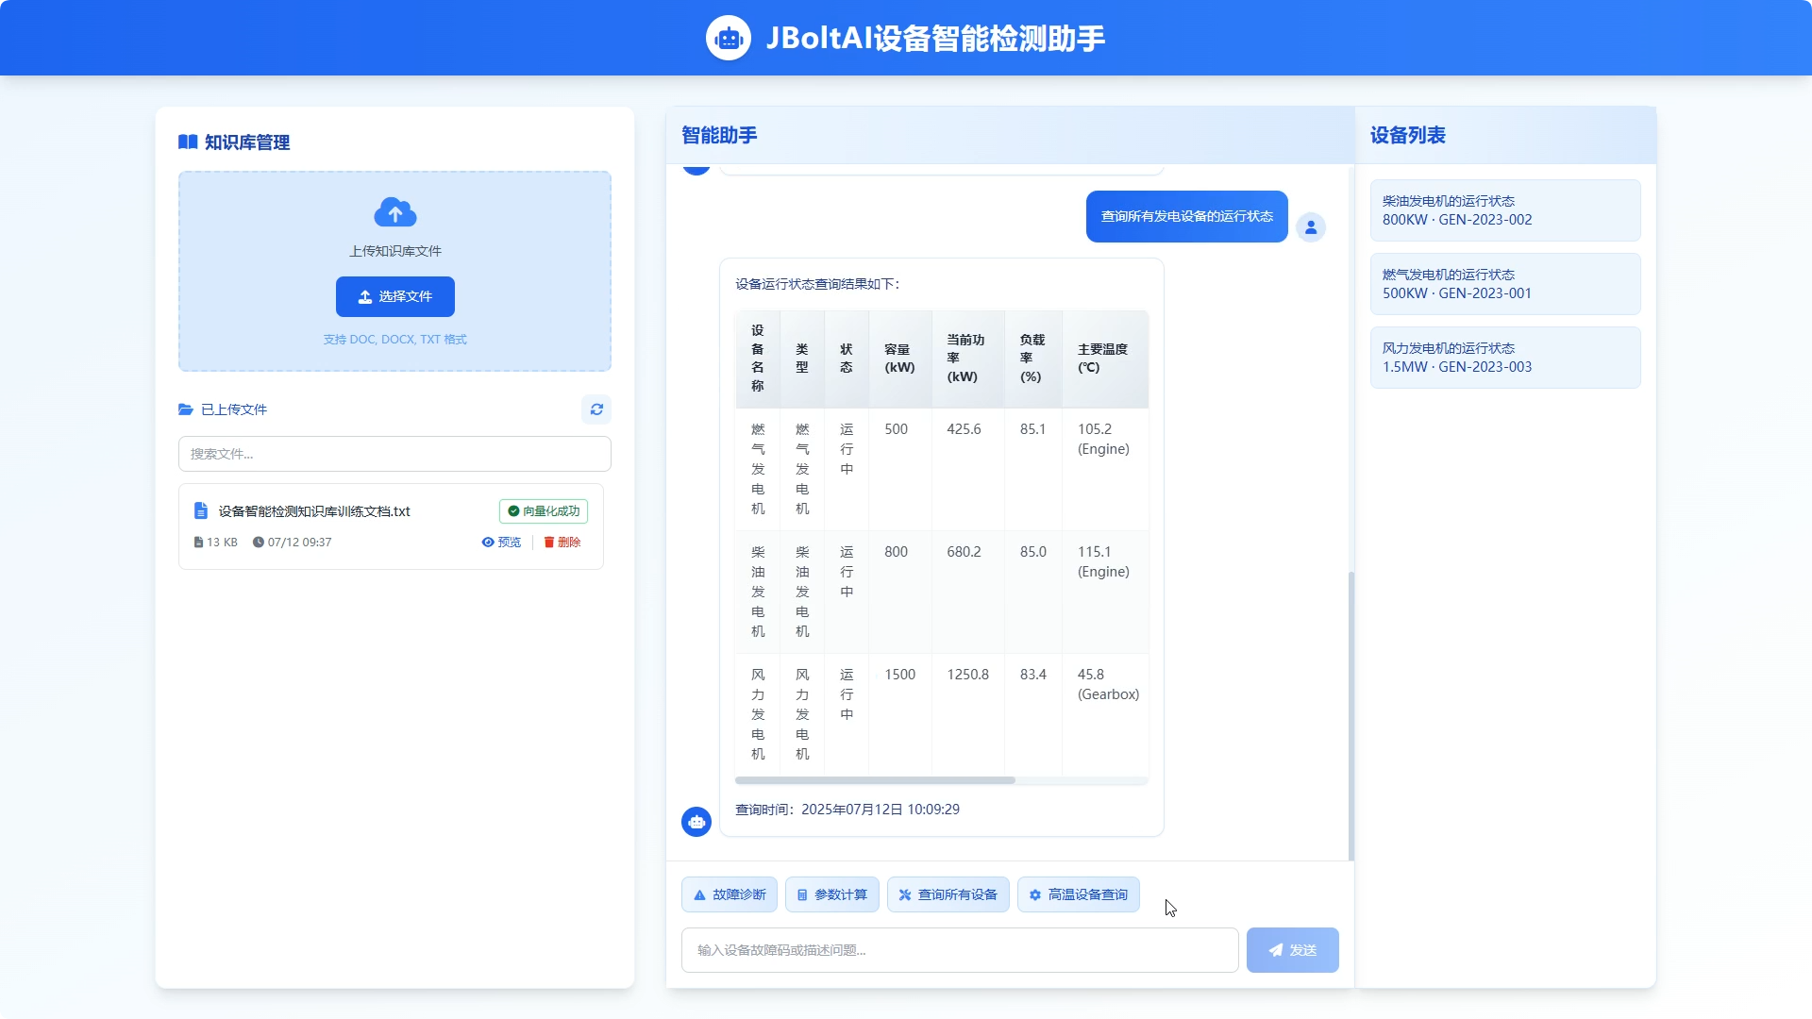Click the 主要温度(℃) column header
The height and width of the screenshot is (1019, 1812).
click(x=1105, y=359)
